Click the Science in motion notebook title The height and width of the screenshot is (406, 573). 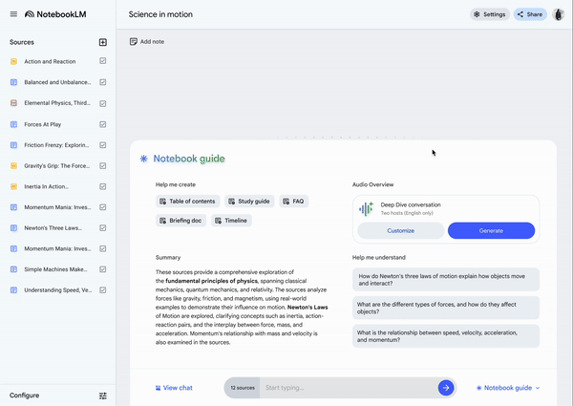tap(160, 14)
